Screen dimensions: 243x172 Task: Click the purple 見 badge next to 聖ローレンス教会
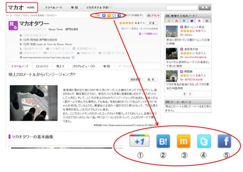182,27
